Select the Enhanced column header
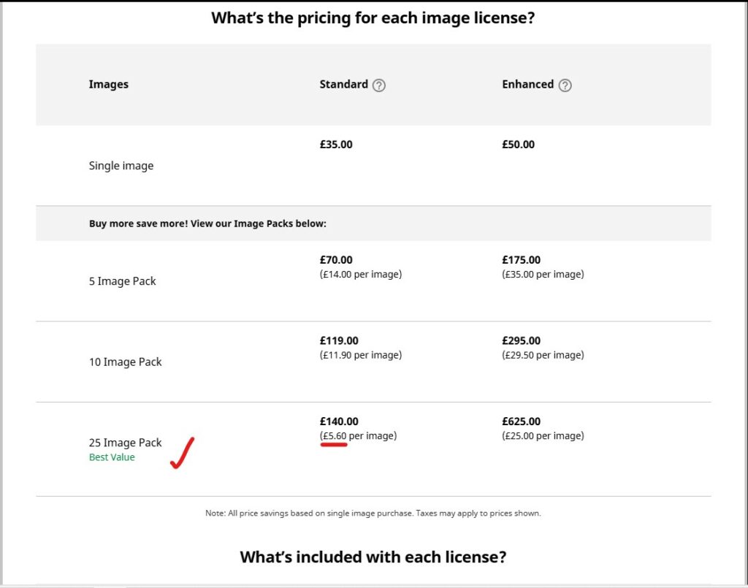 pos(527,85)
